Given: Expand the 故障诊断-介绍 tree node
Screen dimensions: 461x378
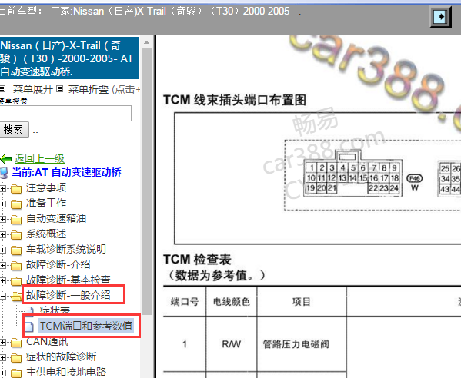Looking at the screenshot, I should 2,265.
